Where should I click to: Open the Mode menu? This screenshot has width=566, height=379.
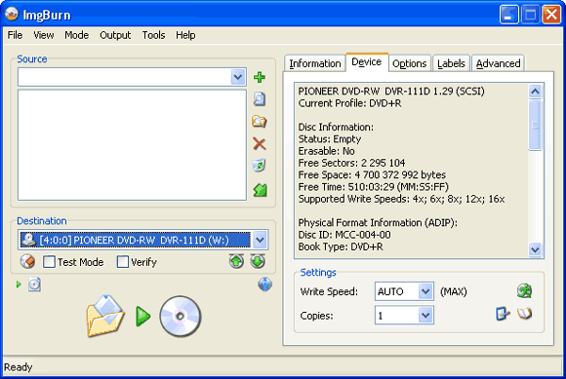[76, 35]
